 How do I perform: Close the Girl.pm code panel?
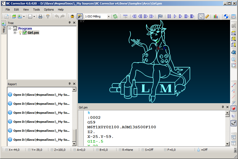coord(227,107)
